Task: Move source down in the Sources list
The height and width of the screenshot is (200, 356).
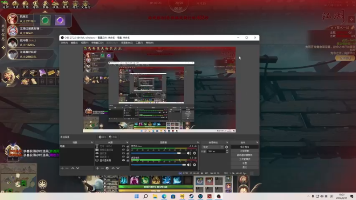Action: [x=118, y=168]
